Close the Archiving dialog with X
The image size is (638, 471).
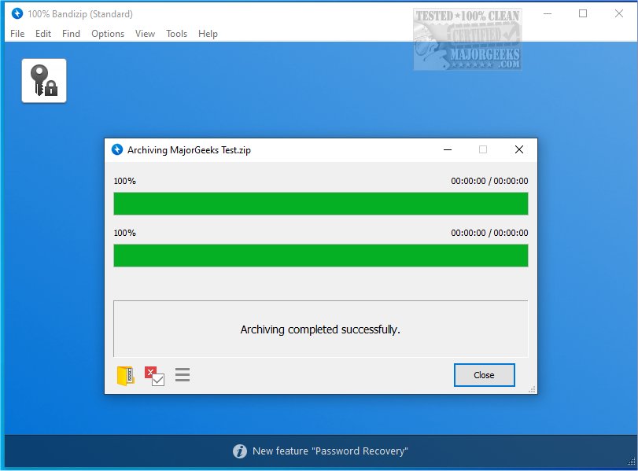[x=518, y=149]
